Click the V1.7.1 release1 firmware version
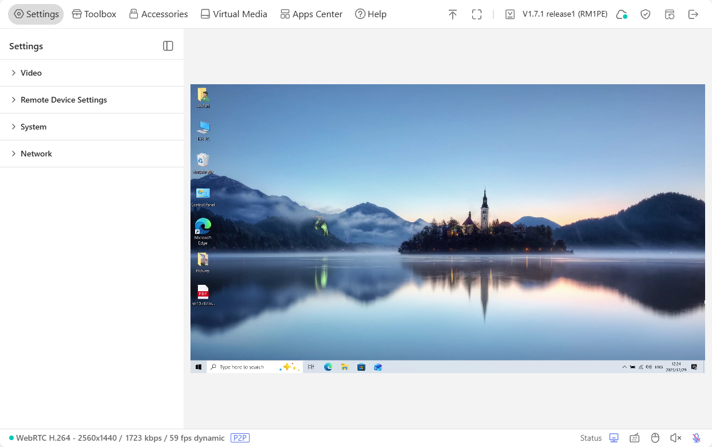Image resolution: width=712 pixels, height=447 pixels. (x=565, y=14)
